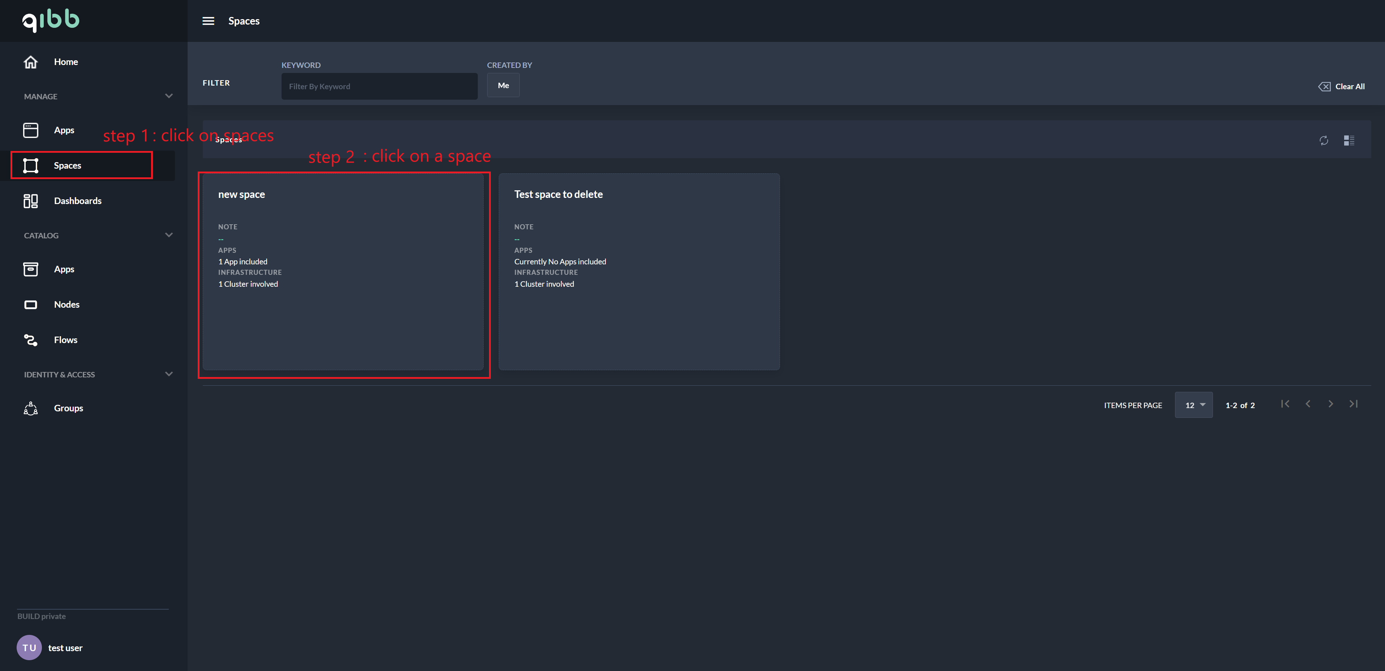
Task: Open Dashboards from the sidebar icon
Action: pos(31,201)
